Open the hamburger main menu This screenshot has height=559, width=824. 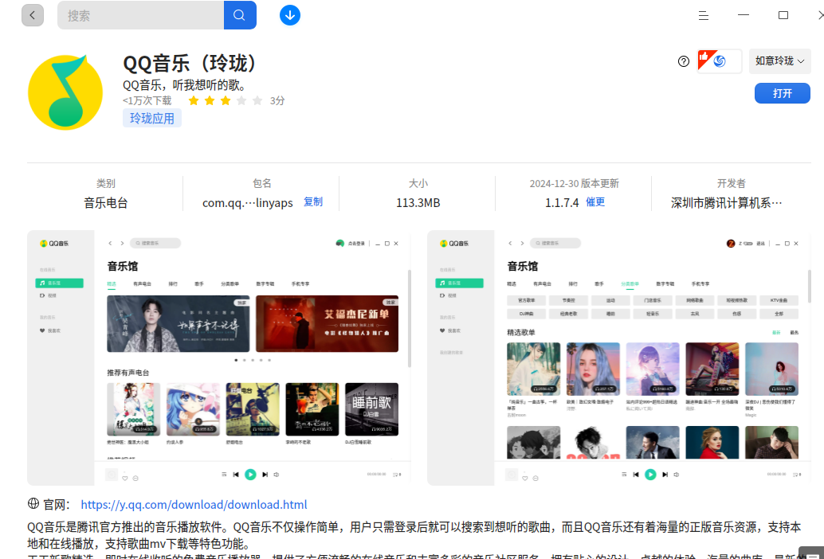[703, 16]
